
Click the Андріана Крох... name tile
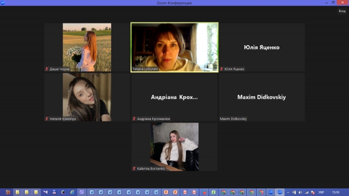[x=174, y=97]
